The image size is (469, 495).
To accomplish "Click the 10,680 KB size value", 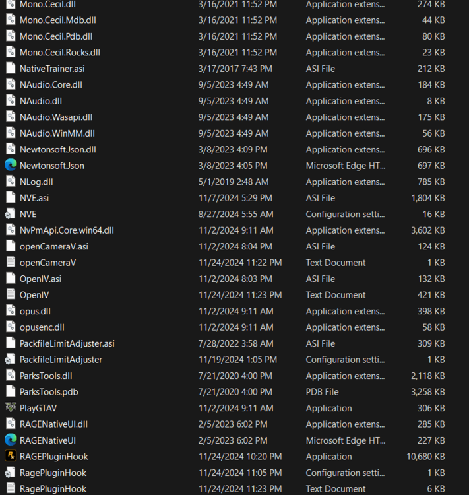I will (x=425, y=457).
